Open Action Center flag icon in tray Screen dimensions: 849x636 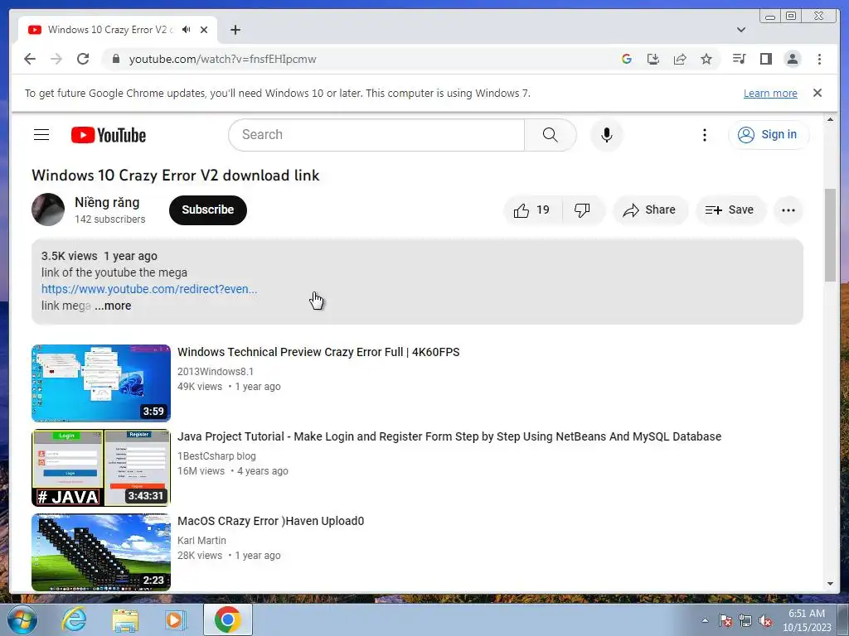725,620
